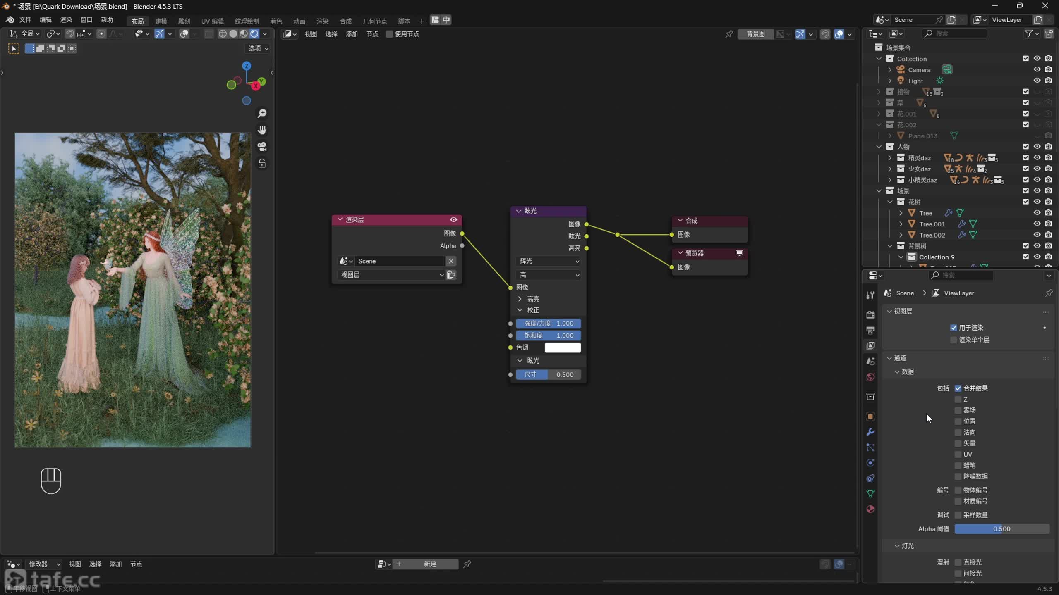Toggle camera view icon in viewport

click(x=262, y=147)
